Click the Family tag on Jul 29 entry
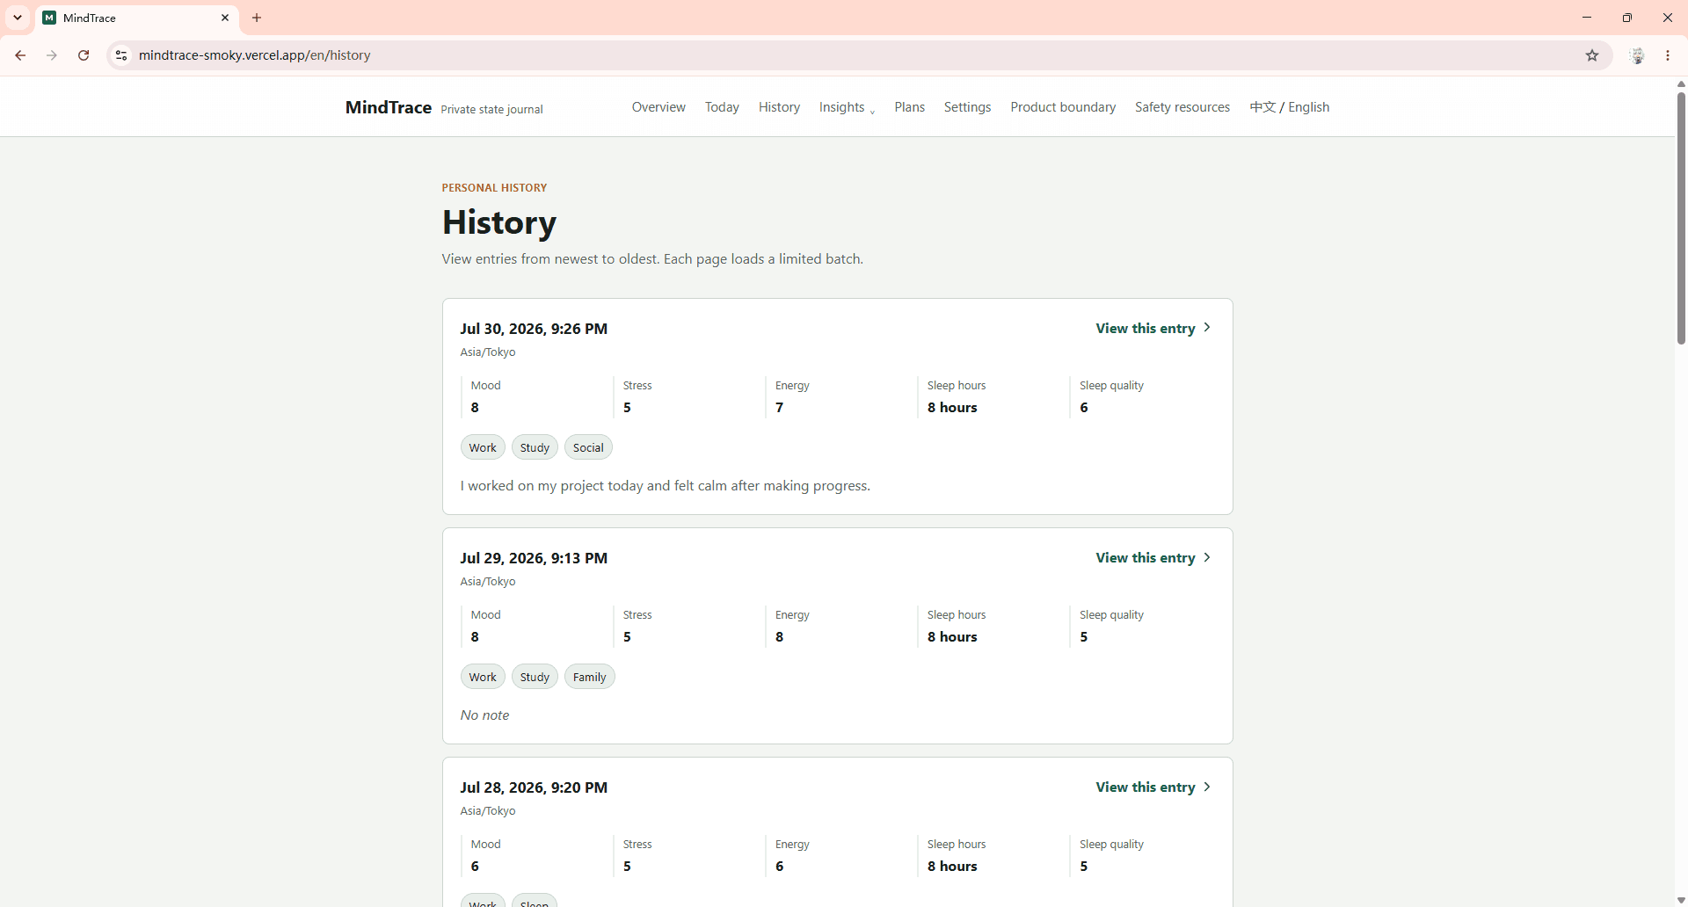 click(x=589, y=677)
